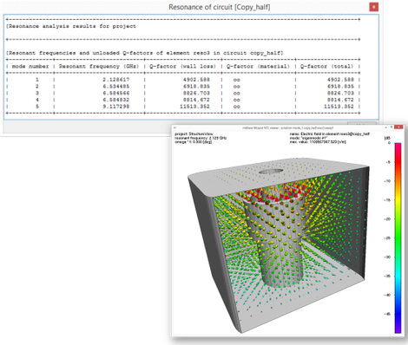Close the 3D field viewer window

(x=399, y=127)
